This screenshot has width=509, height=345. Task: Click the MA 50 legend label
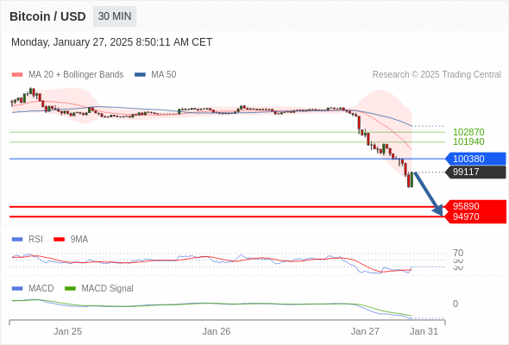(164, 75)
